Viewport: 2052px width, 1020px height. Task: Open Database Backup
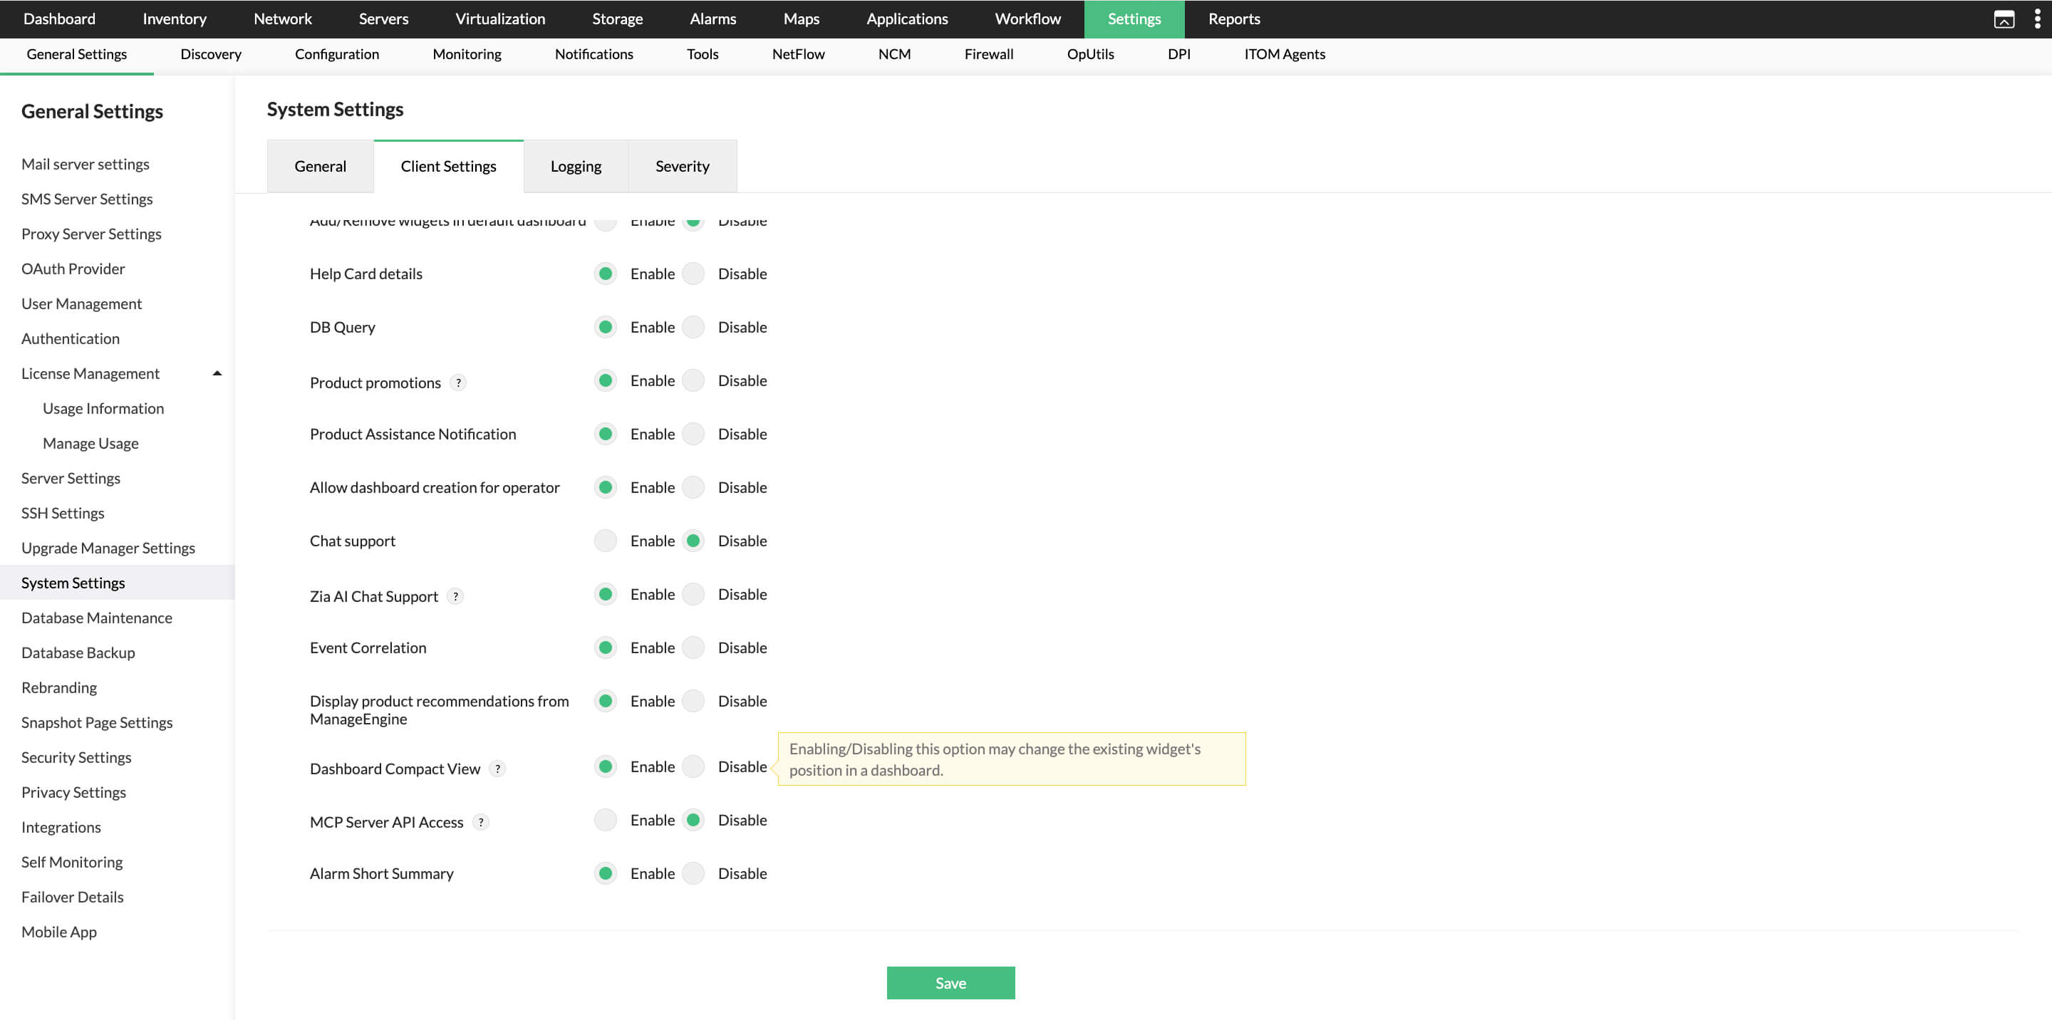coord(78,653)
